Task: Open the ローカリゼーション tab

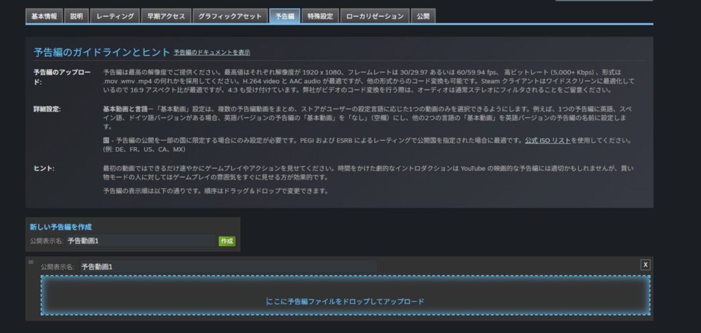Action: click(x=375, y=16)
